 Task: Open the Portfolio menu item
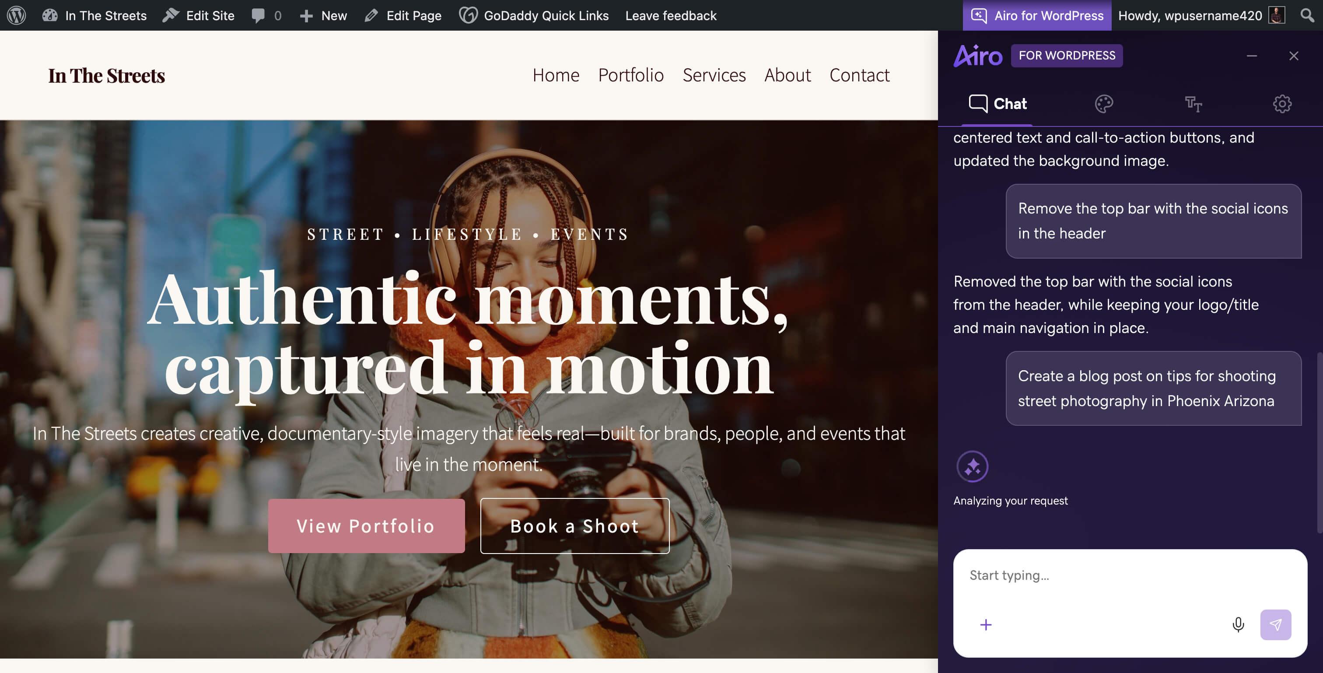point(631,75)
